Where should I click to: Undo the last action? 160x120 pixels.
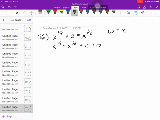9,7
